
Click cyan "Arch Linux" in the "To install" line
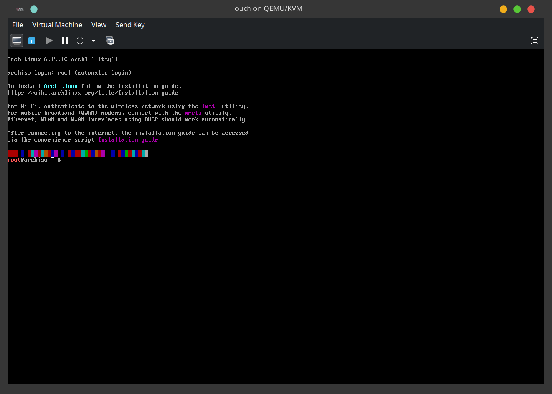click(61, 86)
